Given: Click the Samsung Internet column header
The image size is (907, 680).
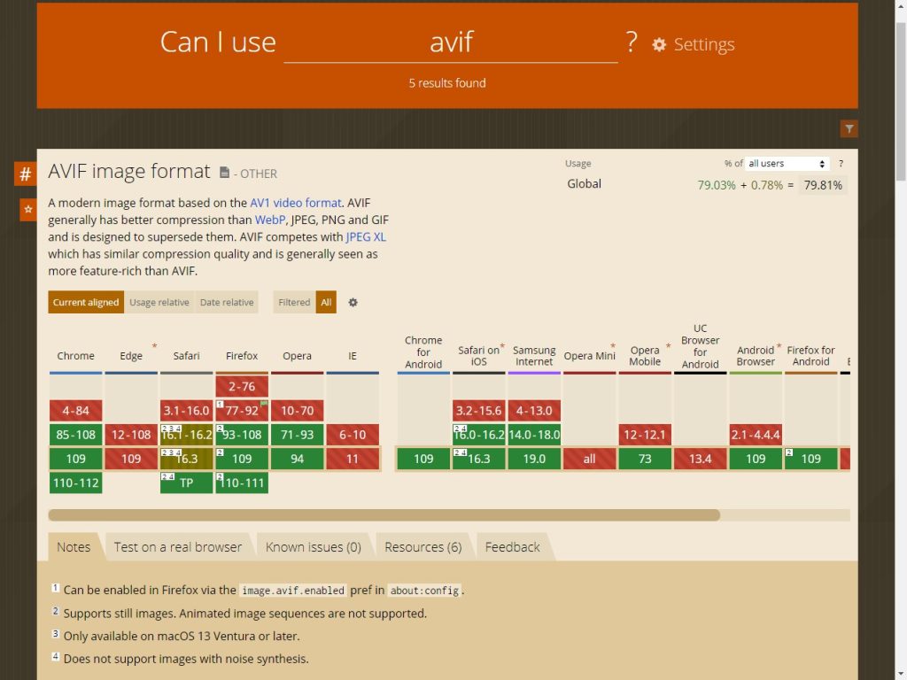Looking at the screenshot, I should (534, 356).
